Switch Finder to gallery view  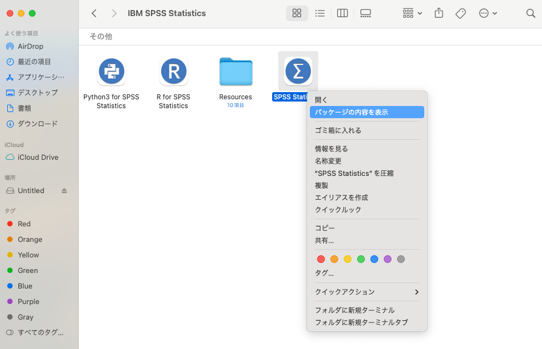[365, 13]
